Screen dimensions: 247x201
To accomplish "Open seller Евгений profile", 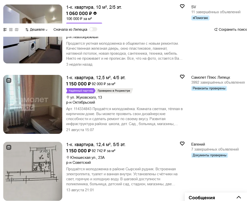I will click(198, 144).
